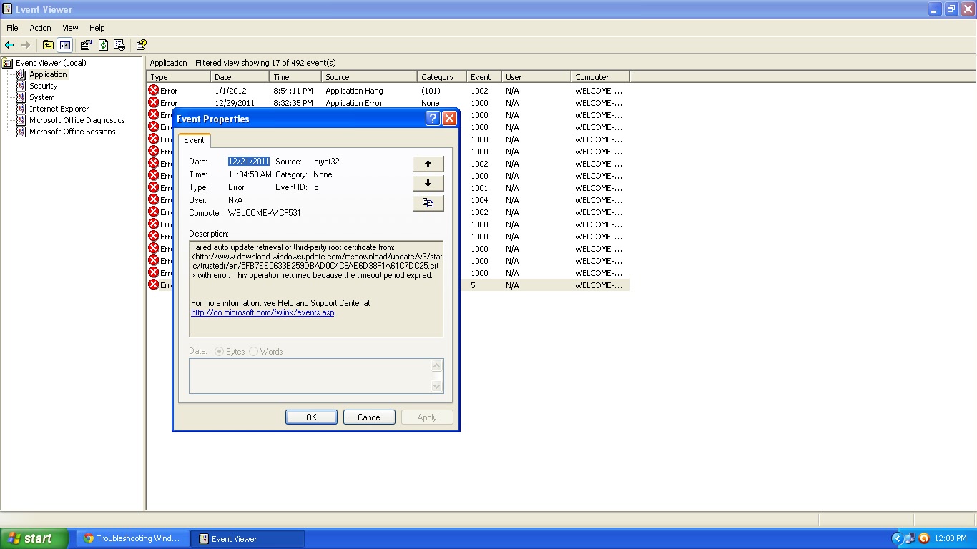977x549 pixels.
Task: Sort the event list by Type column
Action: click(179, 77)
